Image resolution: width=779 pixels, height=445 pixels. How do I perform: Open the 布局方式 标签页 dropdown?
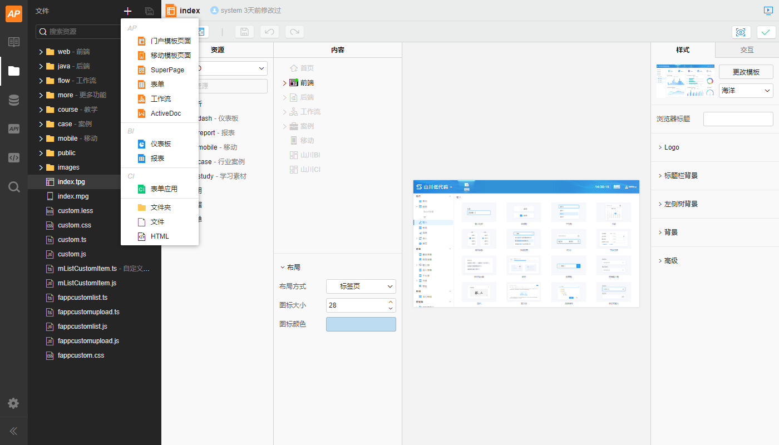(361, 286)
